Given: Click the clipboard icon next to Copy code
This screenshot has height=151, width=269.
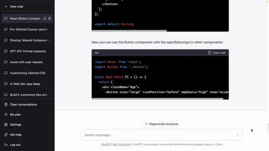Looking at the screenshot, I should (209, 53).
